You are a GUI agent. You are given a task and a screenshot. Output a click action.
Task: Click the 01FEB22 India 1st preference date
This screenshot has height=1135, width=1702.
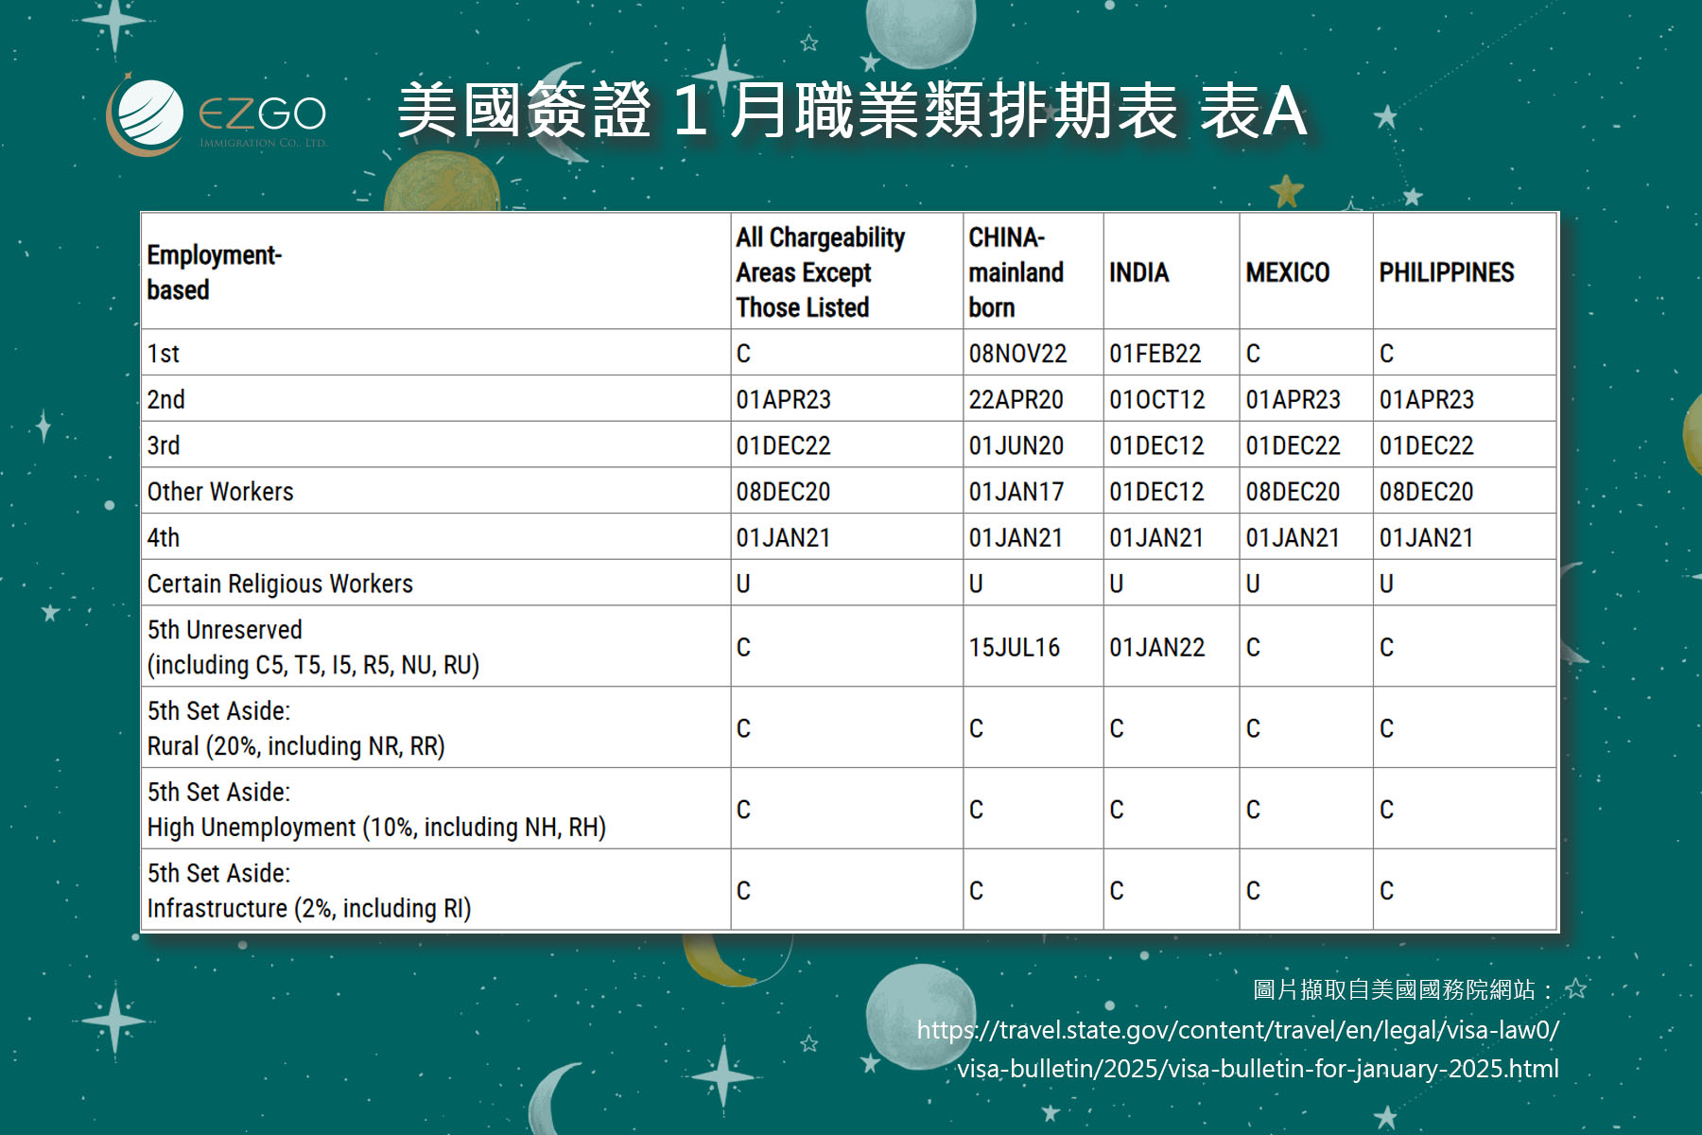tap(1155, 354)
